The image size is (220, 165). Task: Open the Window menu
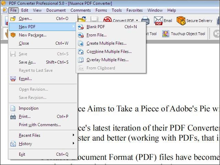point(155,10)
